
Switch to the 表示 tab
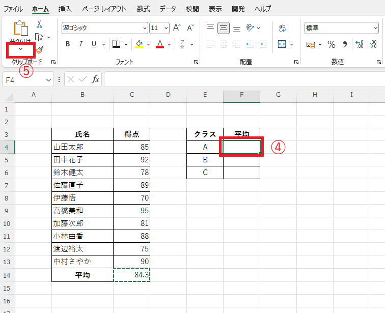click(x=215, y=9)
